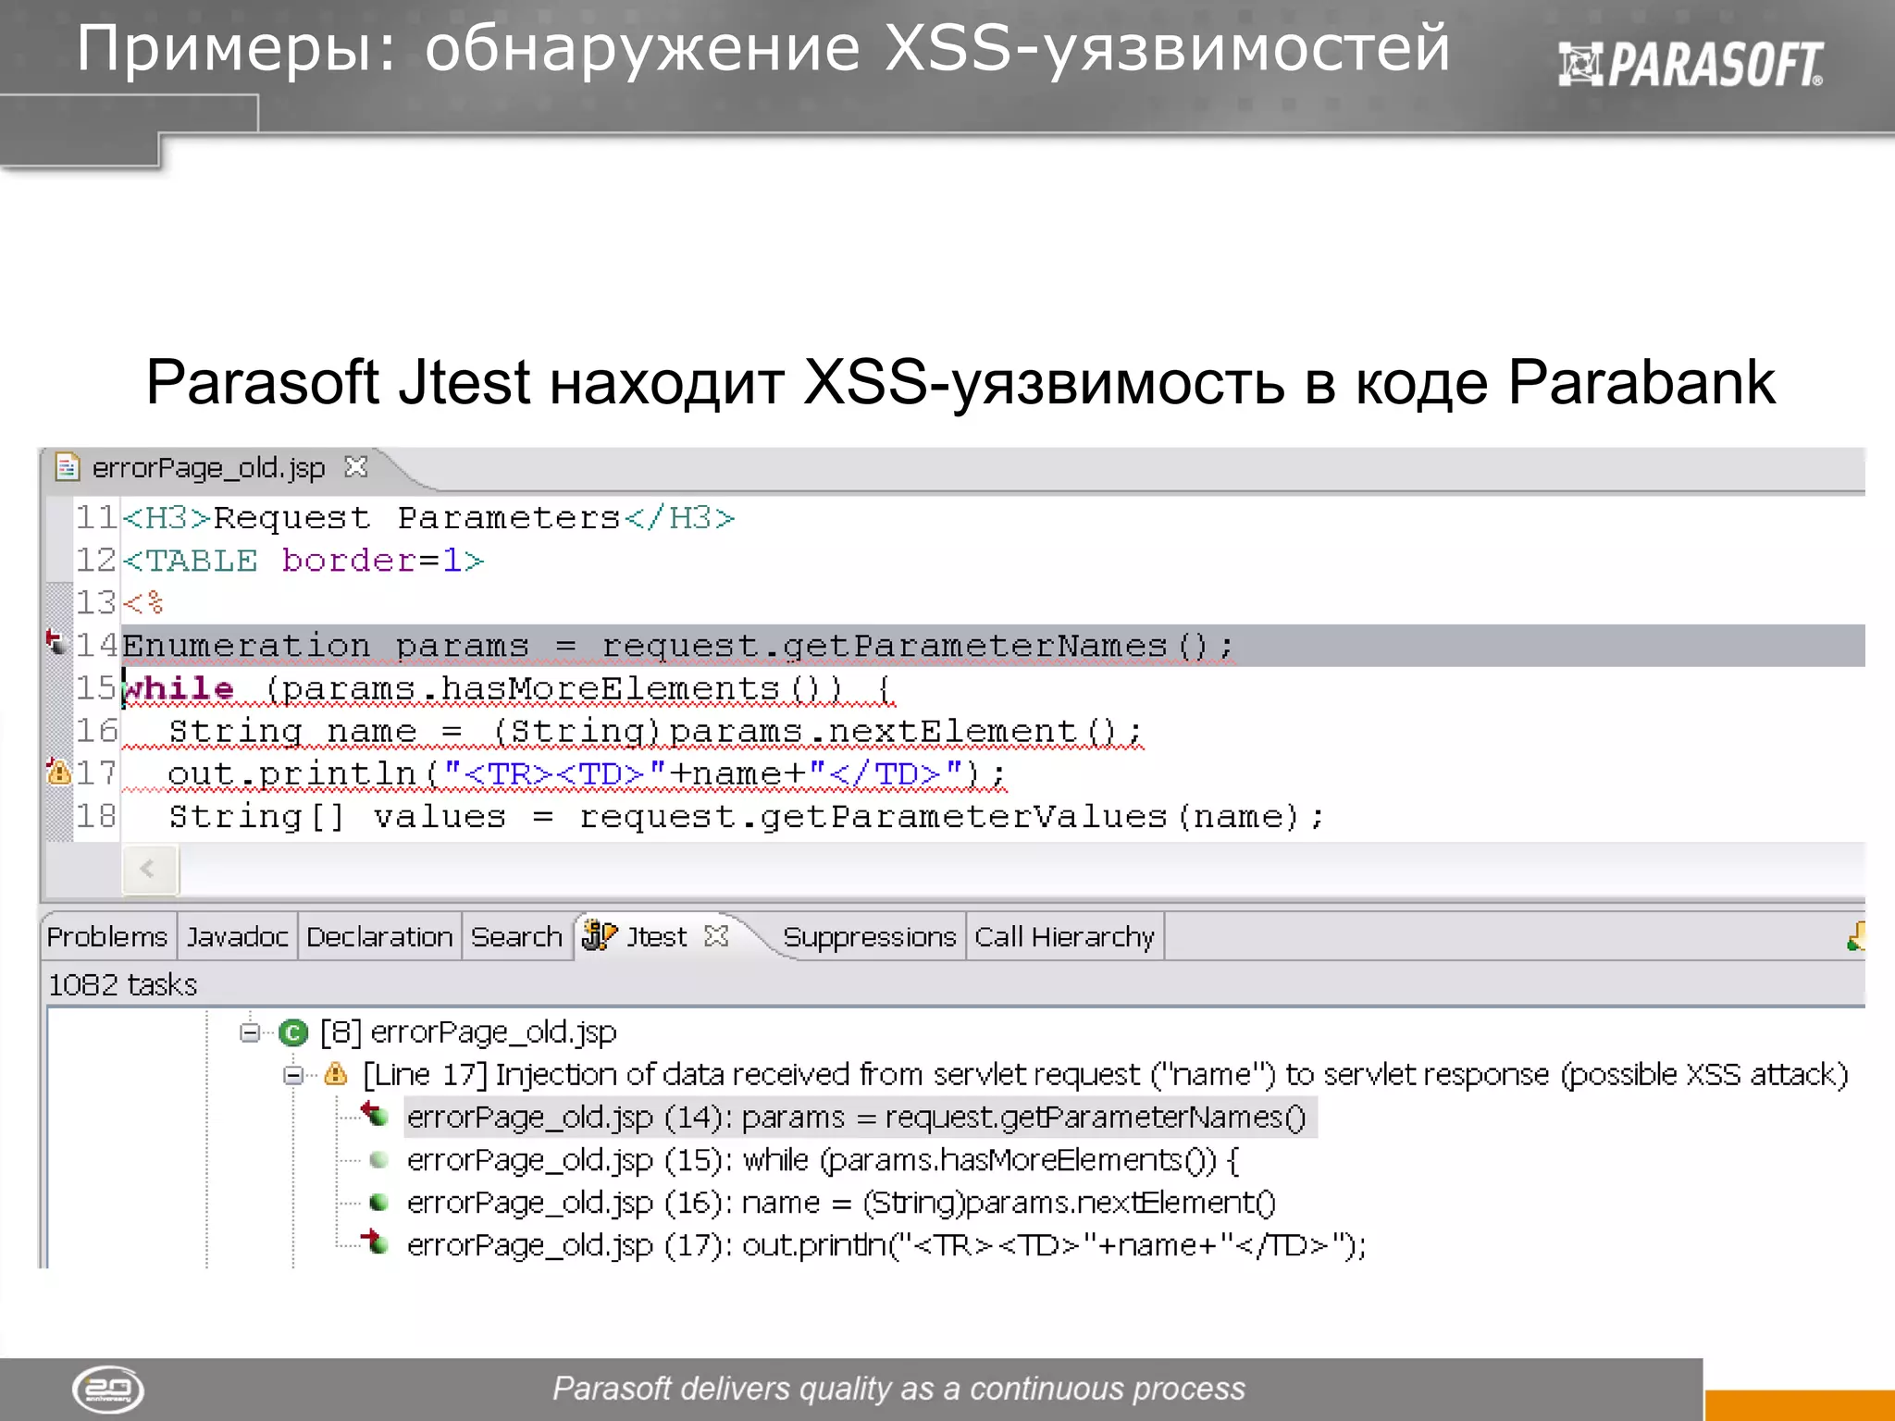Click the green C icon for errorPage_old.jsp
This screenshot has height=1421, width=1895.
click(x=293, y=1032)
